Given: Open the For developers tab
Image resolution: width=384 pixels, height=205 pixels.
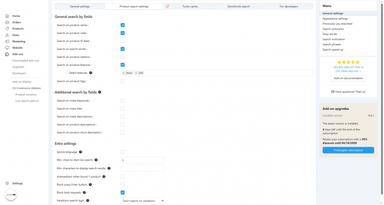Looking at the screenshot, I should [289, 7].
